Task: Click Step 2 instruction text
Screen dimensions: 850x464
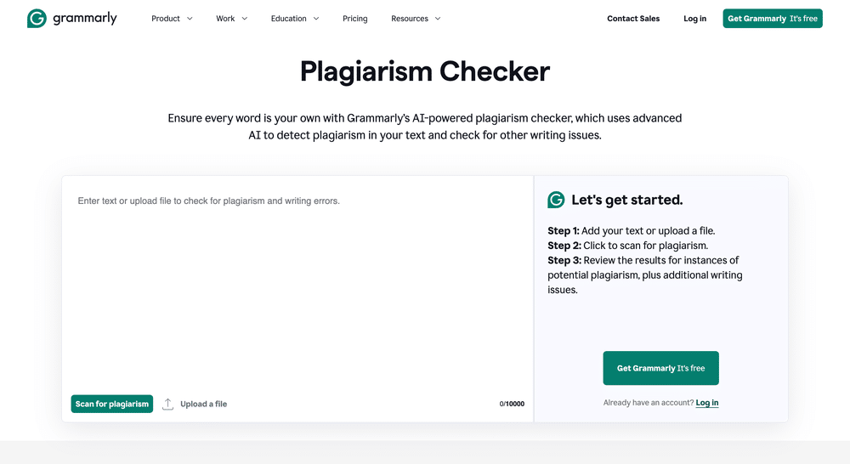Action: [x=628, y=246]
